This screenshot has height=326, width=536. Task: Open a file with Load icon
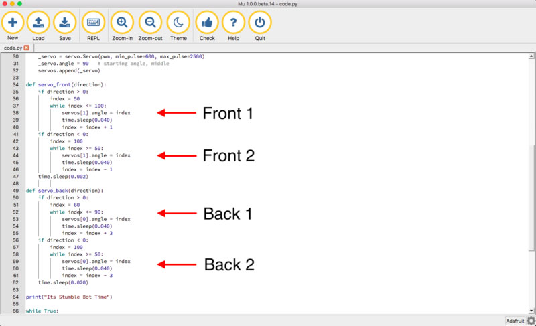pos(38,23)
